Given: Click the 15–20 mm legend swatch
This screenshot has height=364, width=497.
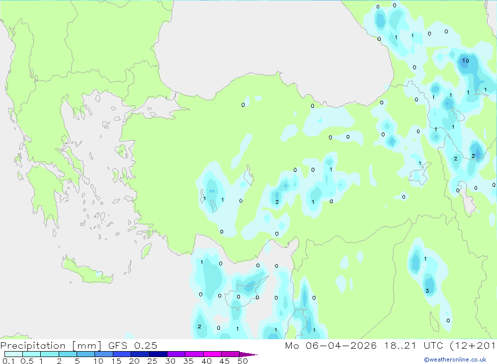Looking at the screenshot, I should pyautogui.click(x=122, y=354).
